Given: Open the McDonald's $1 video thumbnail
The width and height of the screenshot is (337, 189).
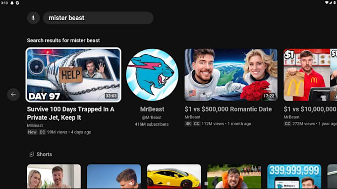Looking at the screenshot, I should click(x=310, y=75).
